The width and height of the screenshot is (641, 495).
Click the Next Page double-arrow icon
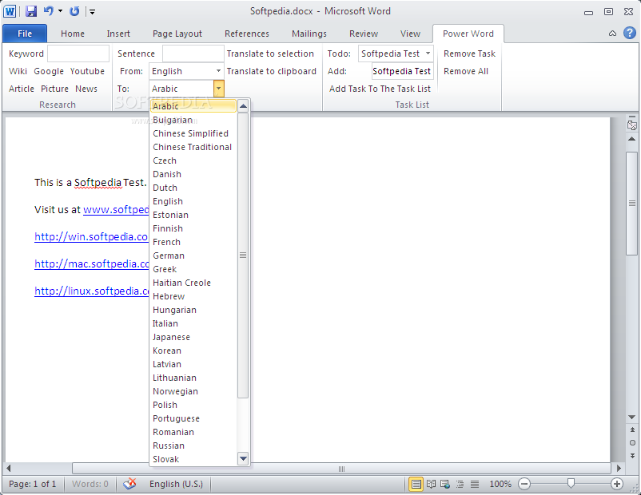click(x=632, y=455)
